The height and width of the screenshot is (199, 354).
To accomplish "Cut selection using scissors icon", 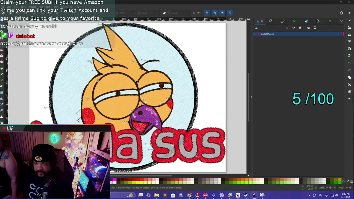I will [349, 85].
